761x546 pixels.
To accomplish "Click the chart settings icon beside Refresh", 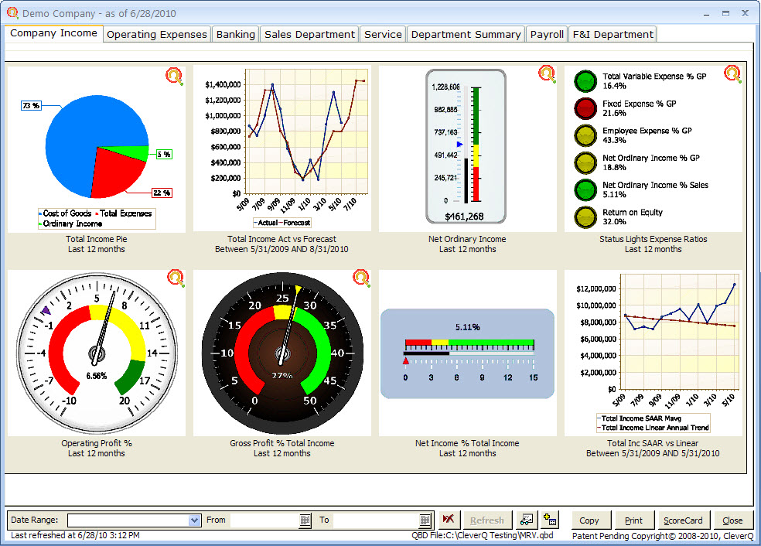I will [525, 519].
